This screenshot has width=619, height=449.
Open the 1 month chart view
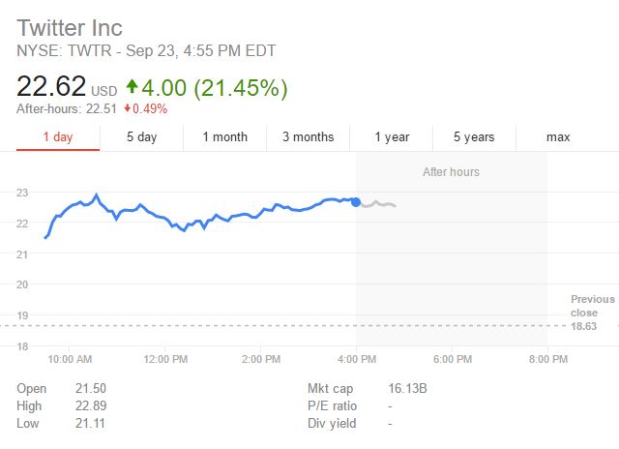click(224, 137)
